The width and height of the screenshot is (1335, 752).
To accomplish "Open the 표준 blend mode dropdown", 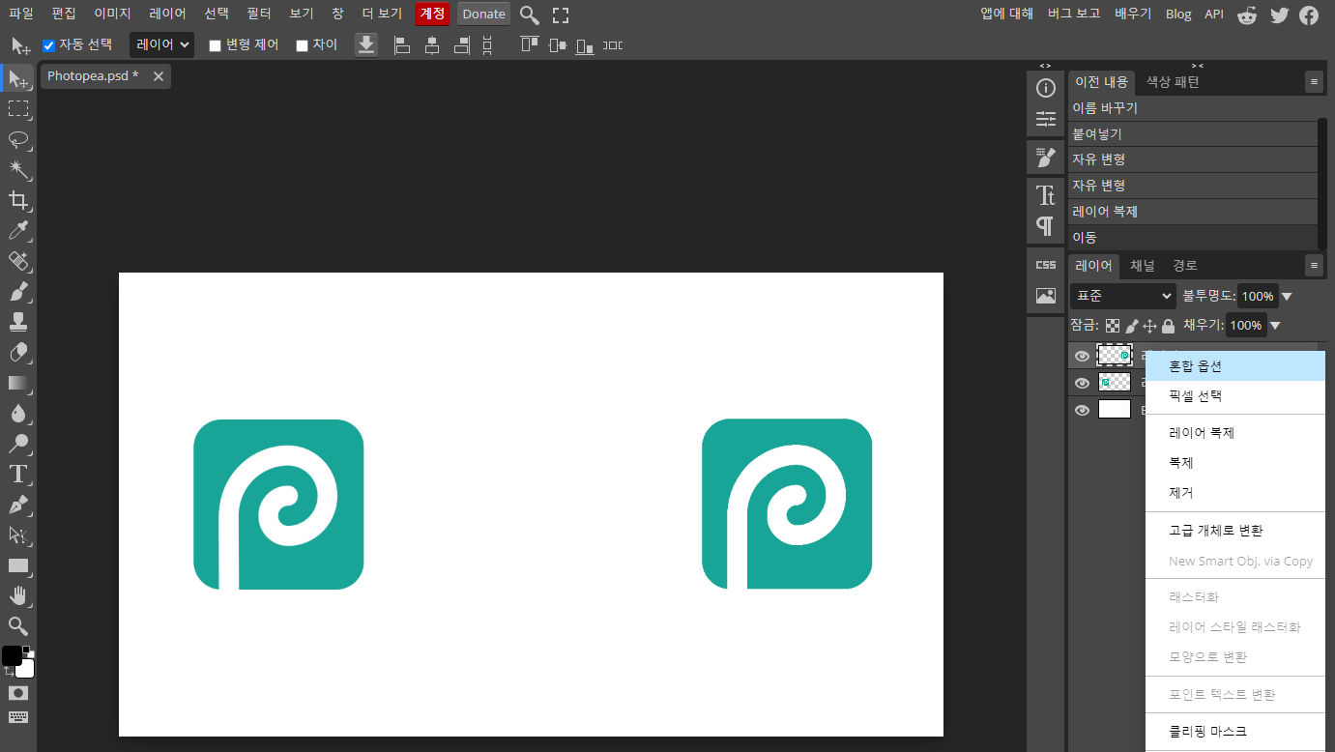I will coord(1122,296).
